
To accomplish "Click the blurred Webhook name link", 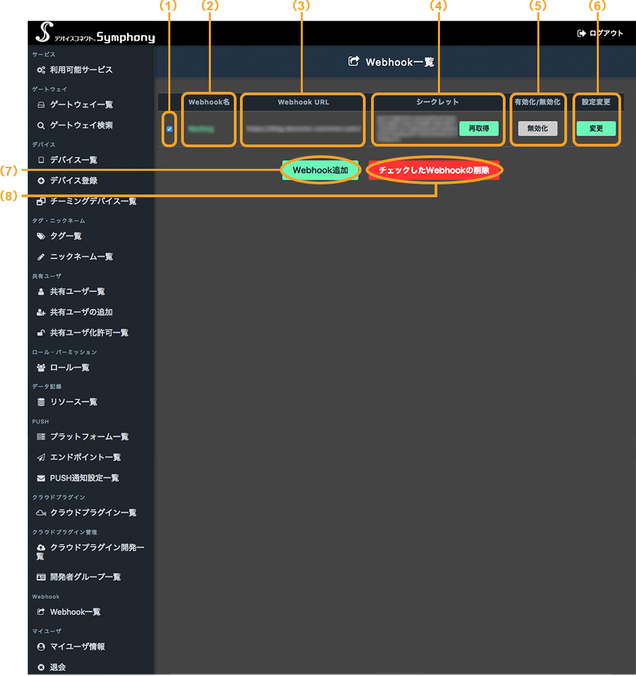I will [x=201, y=129].
